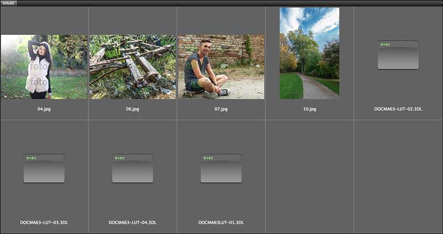Click the exec icon of DOCMA63-LUT-04.3DL
The width and height of the screenshot is (443, 234).
[132, 169]
